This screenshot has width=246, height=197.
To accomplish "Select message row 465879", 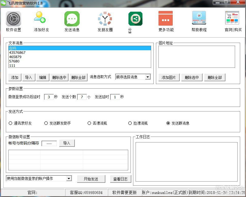I will [80, 57].
